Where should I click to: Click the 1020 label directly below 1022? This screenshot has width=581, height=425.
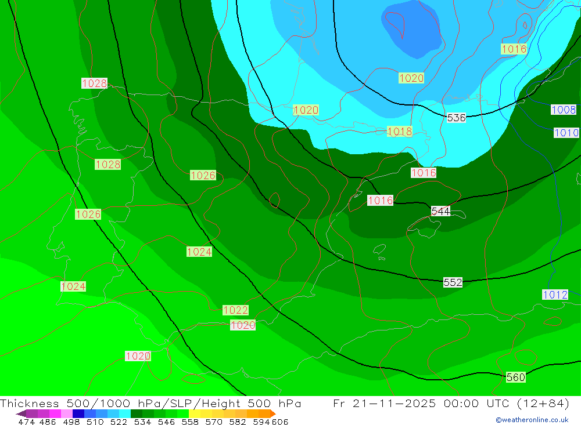coord(243,325)
